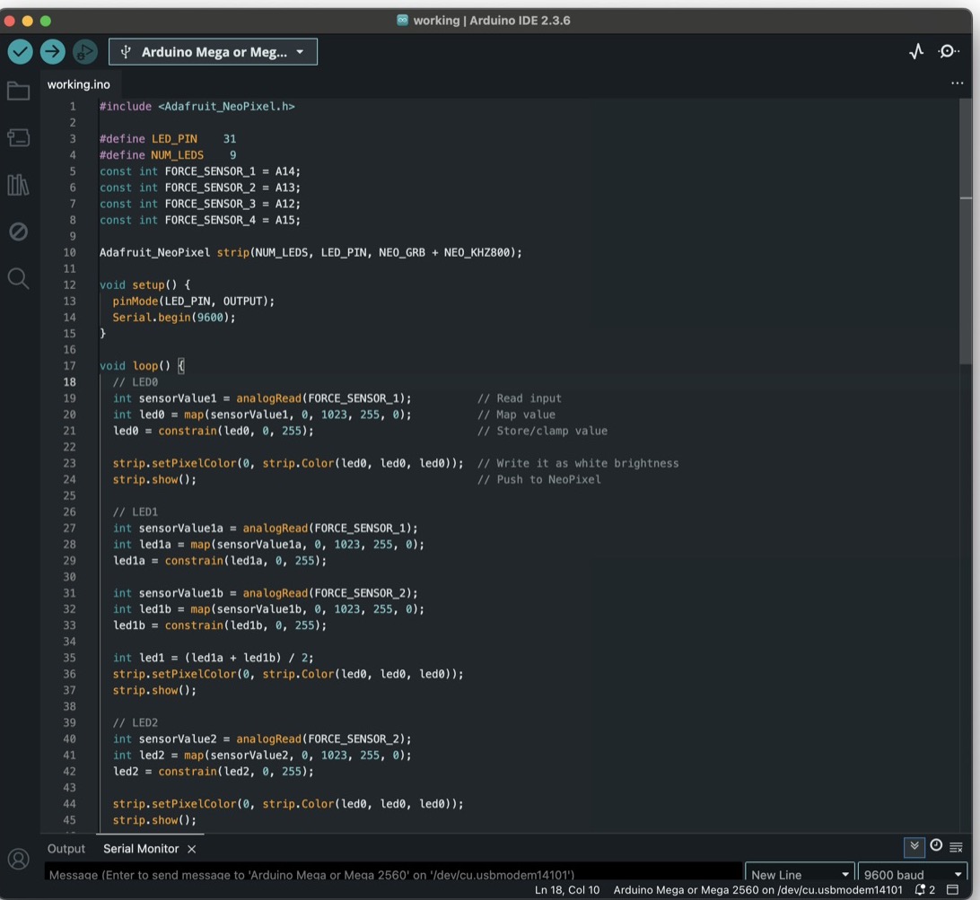Click the '// Write it as white brightness' comment
The image size is (980, 900).
coord(578,463)
